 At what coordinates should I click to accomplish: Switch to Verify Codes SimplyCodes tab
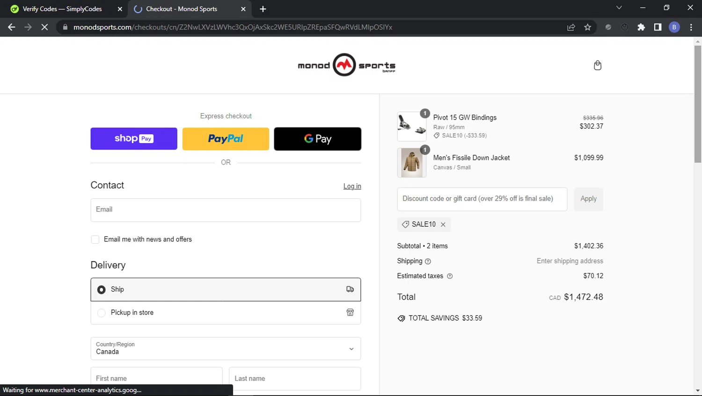62,9
